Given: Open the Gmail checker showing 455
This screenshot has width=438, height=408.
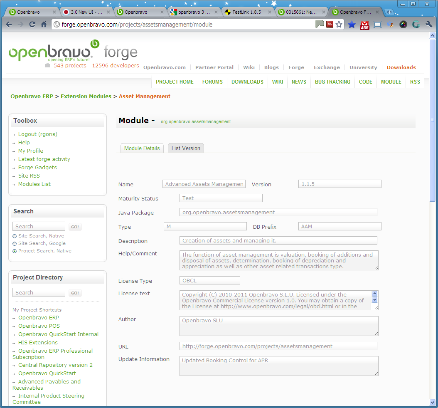Looking at the screenshot, I should click(364, 25).
